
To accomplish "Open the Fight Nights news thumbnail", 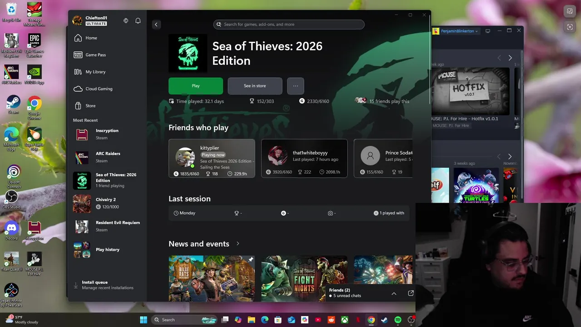I will coord(304,278).
